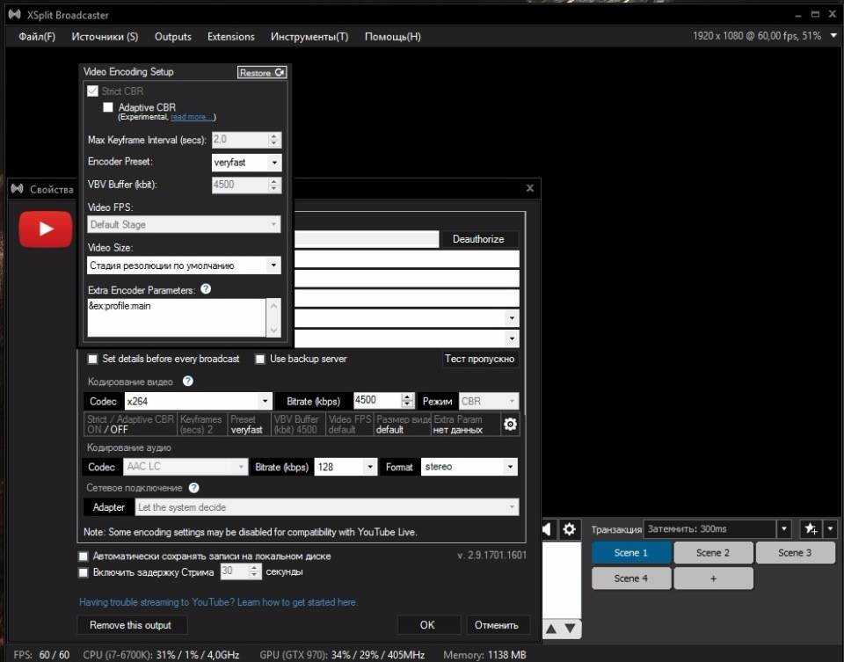Click the Extra Encoder Parameters scrollbar down arrow

274,330
